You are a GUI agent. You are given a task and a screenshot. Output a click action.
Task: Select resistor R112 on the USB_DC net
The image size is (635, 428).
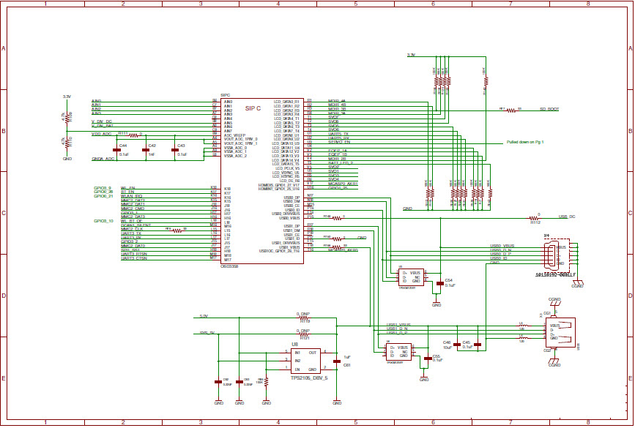point(533,219)
